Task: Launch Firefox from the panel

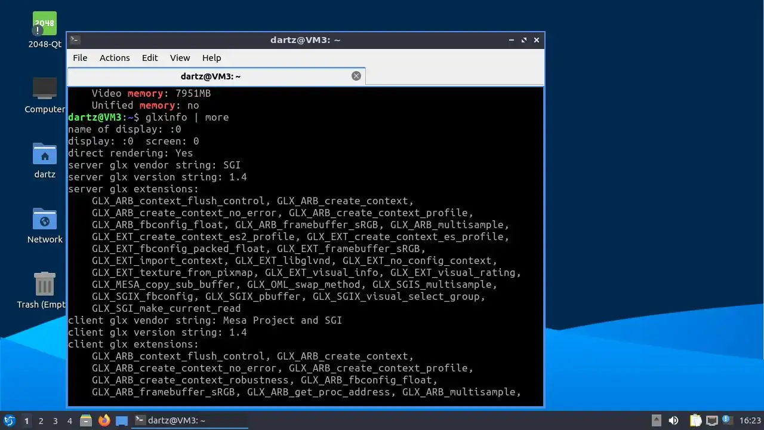Action: point(104,420)
